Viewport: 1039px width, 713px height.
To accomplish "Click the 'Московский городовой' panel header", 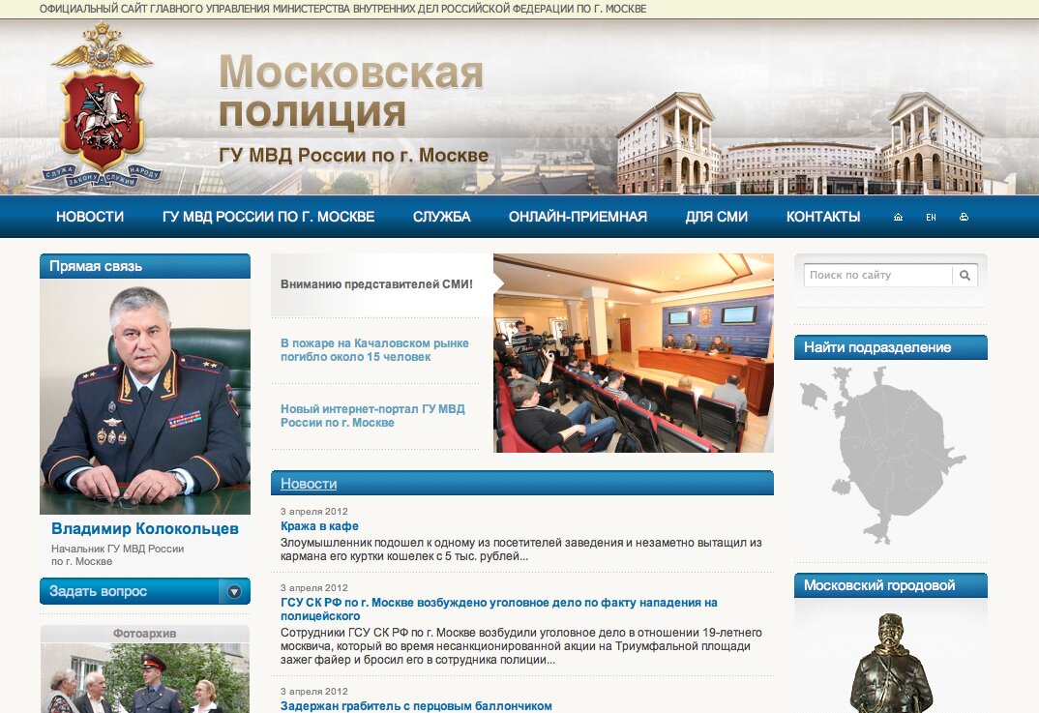I will (880, 585).
